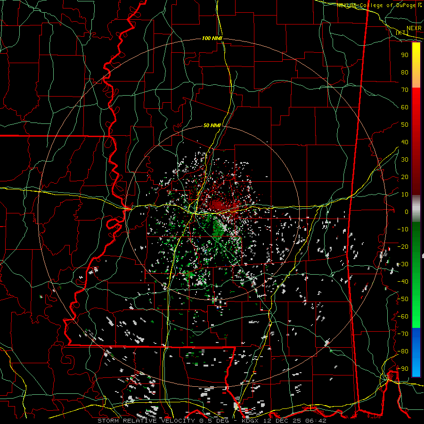Click the -70 label on the velocity scale
This screenshot has width=424, height=424.
[x=403, y=334]
